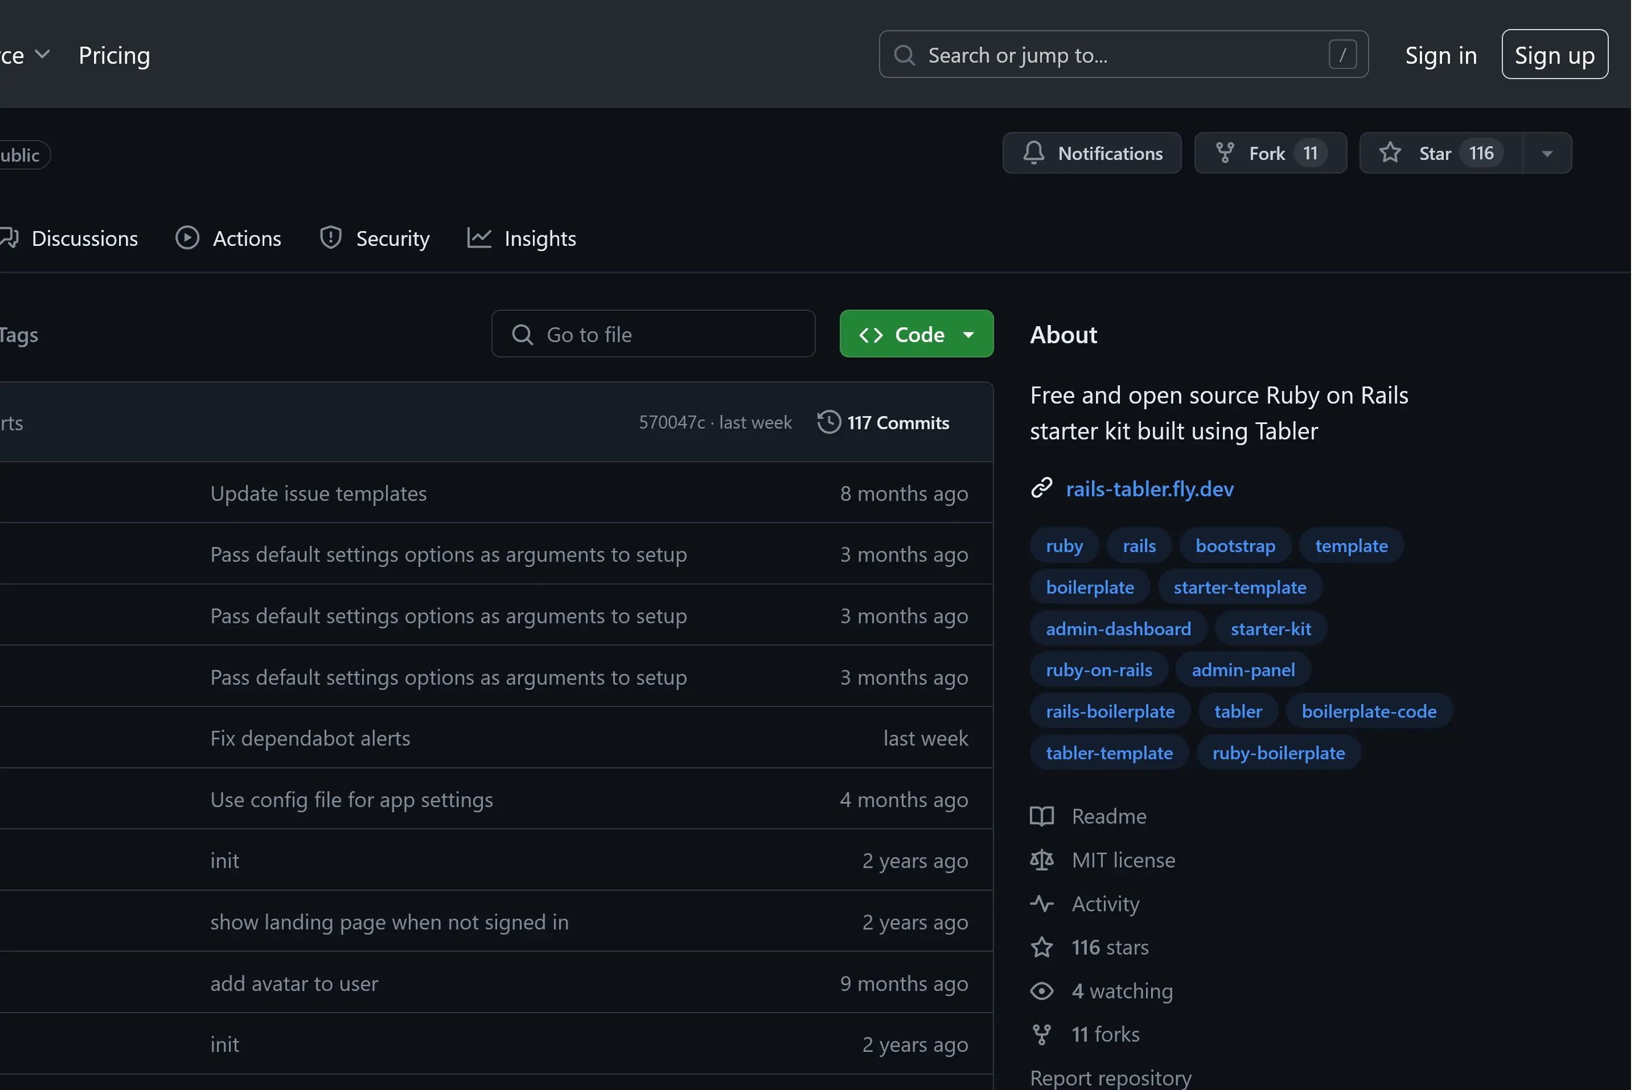Open the rails-tabler.fly.dev website link

point(1150,489)
